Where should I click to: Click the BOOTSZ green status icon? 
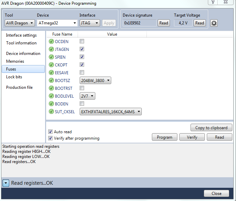(51, 80)
